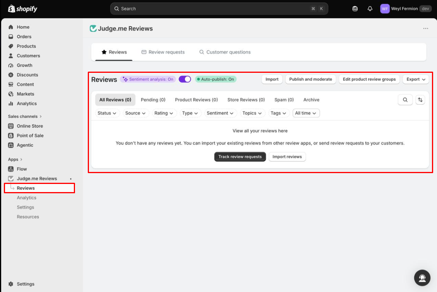
Task: Click Track review requests button
Action: tap(240, 156)
